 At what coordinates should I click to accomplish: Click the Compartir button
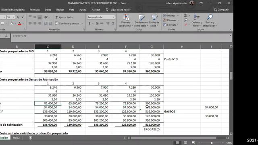[221, 10]
